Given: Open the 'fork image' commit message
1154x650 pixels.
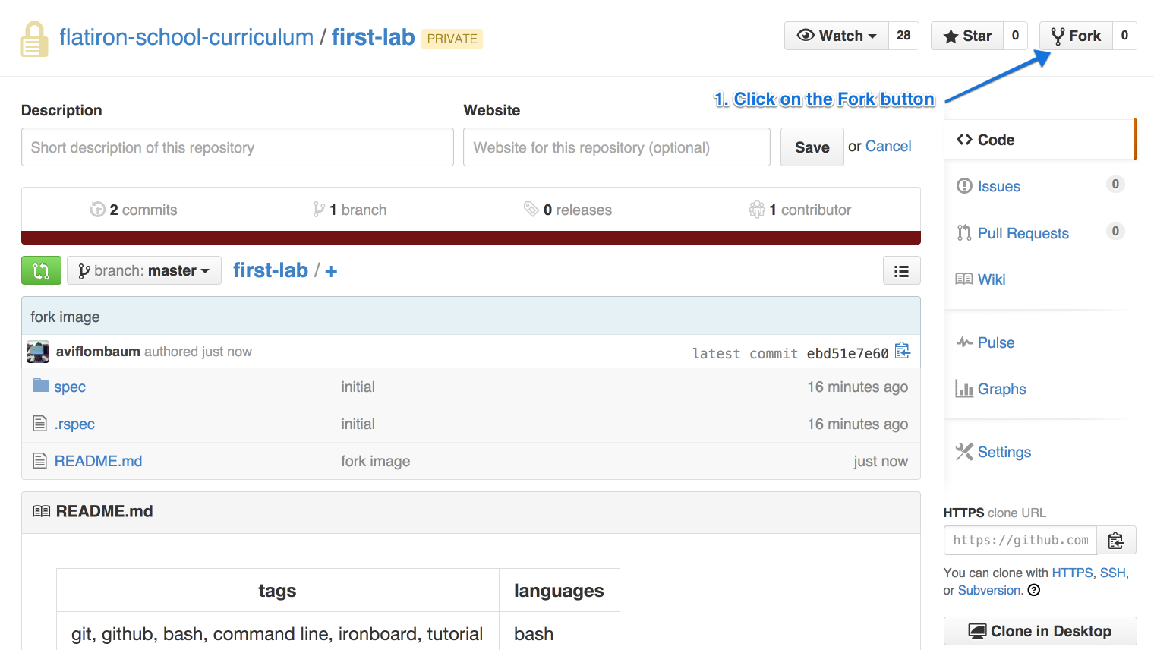Looking at the screenshot, I should [x=65, y=317].
